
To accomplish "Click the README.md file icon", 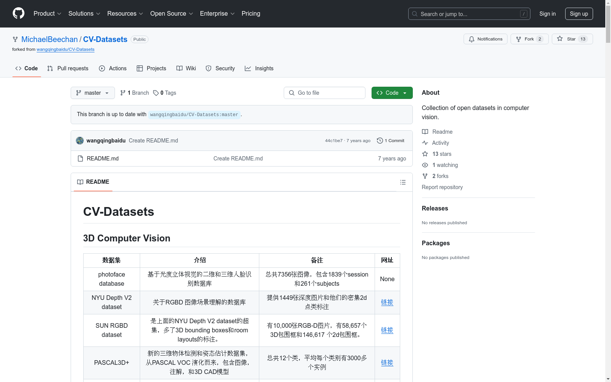I will point(80,159).
